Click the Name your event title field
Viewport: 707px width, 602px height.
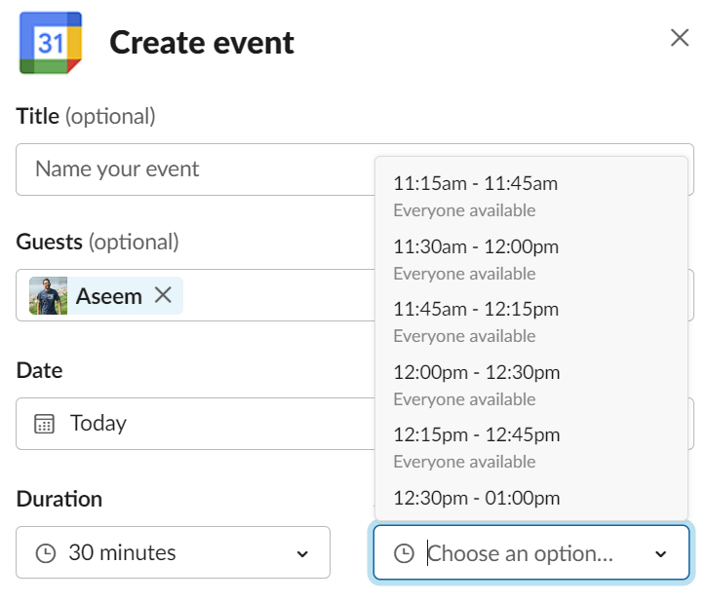point(195,169)
